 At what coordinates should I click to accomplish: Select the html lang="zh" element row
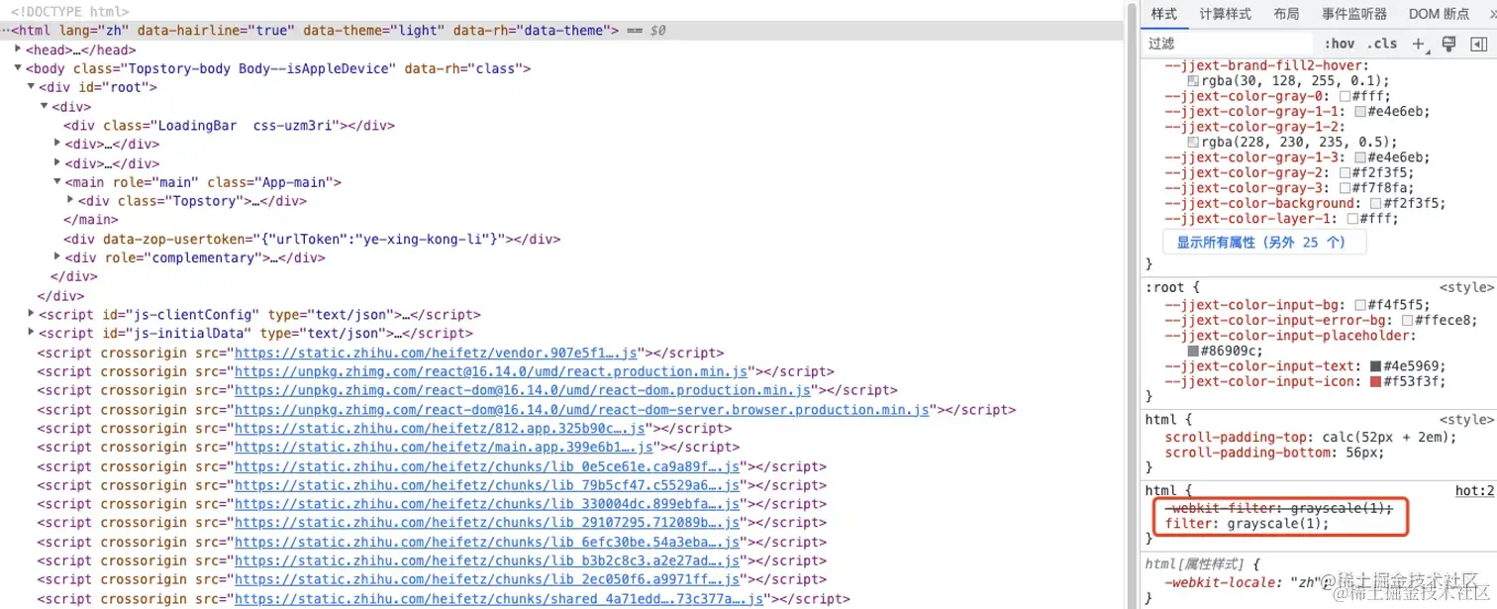[x=562, y=31]
